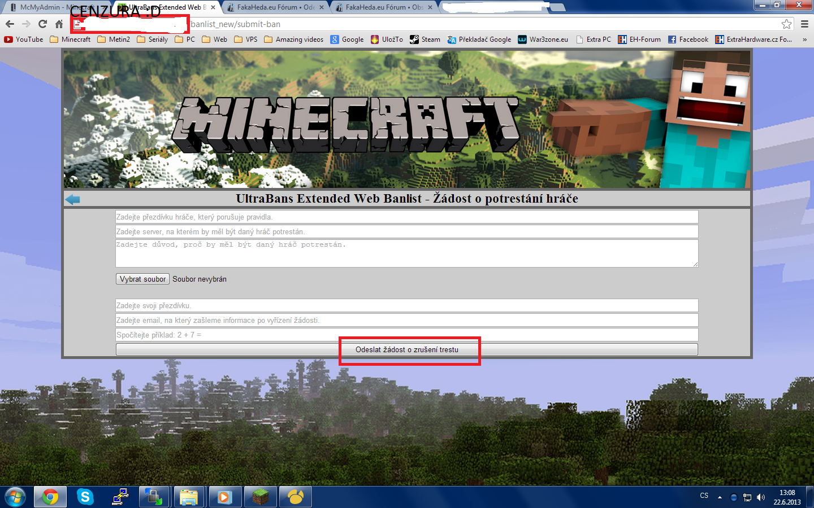Open the PC bookmarks folder
Viewport: 814px width, 508px height.
click(x=185, y=40)
